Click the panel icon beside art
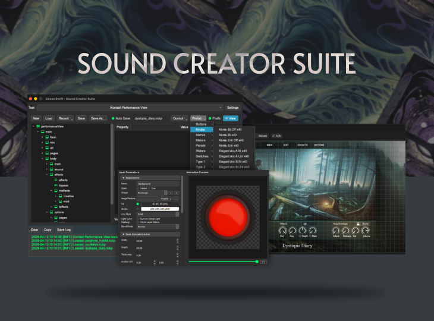 [47, 148]
